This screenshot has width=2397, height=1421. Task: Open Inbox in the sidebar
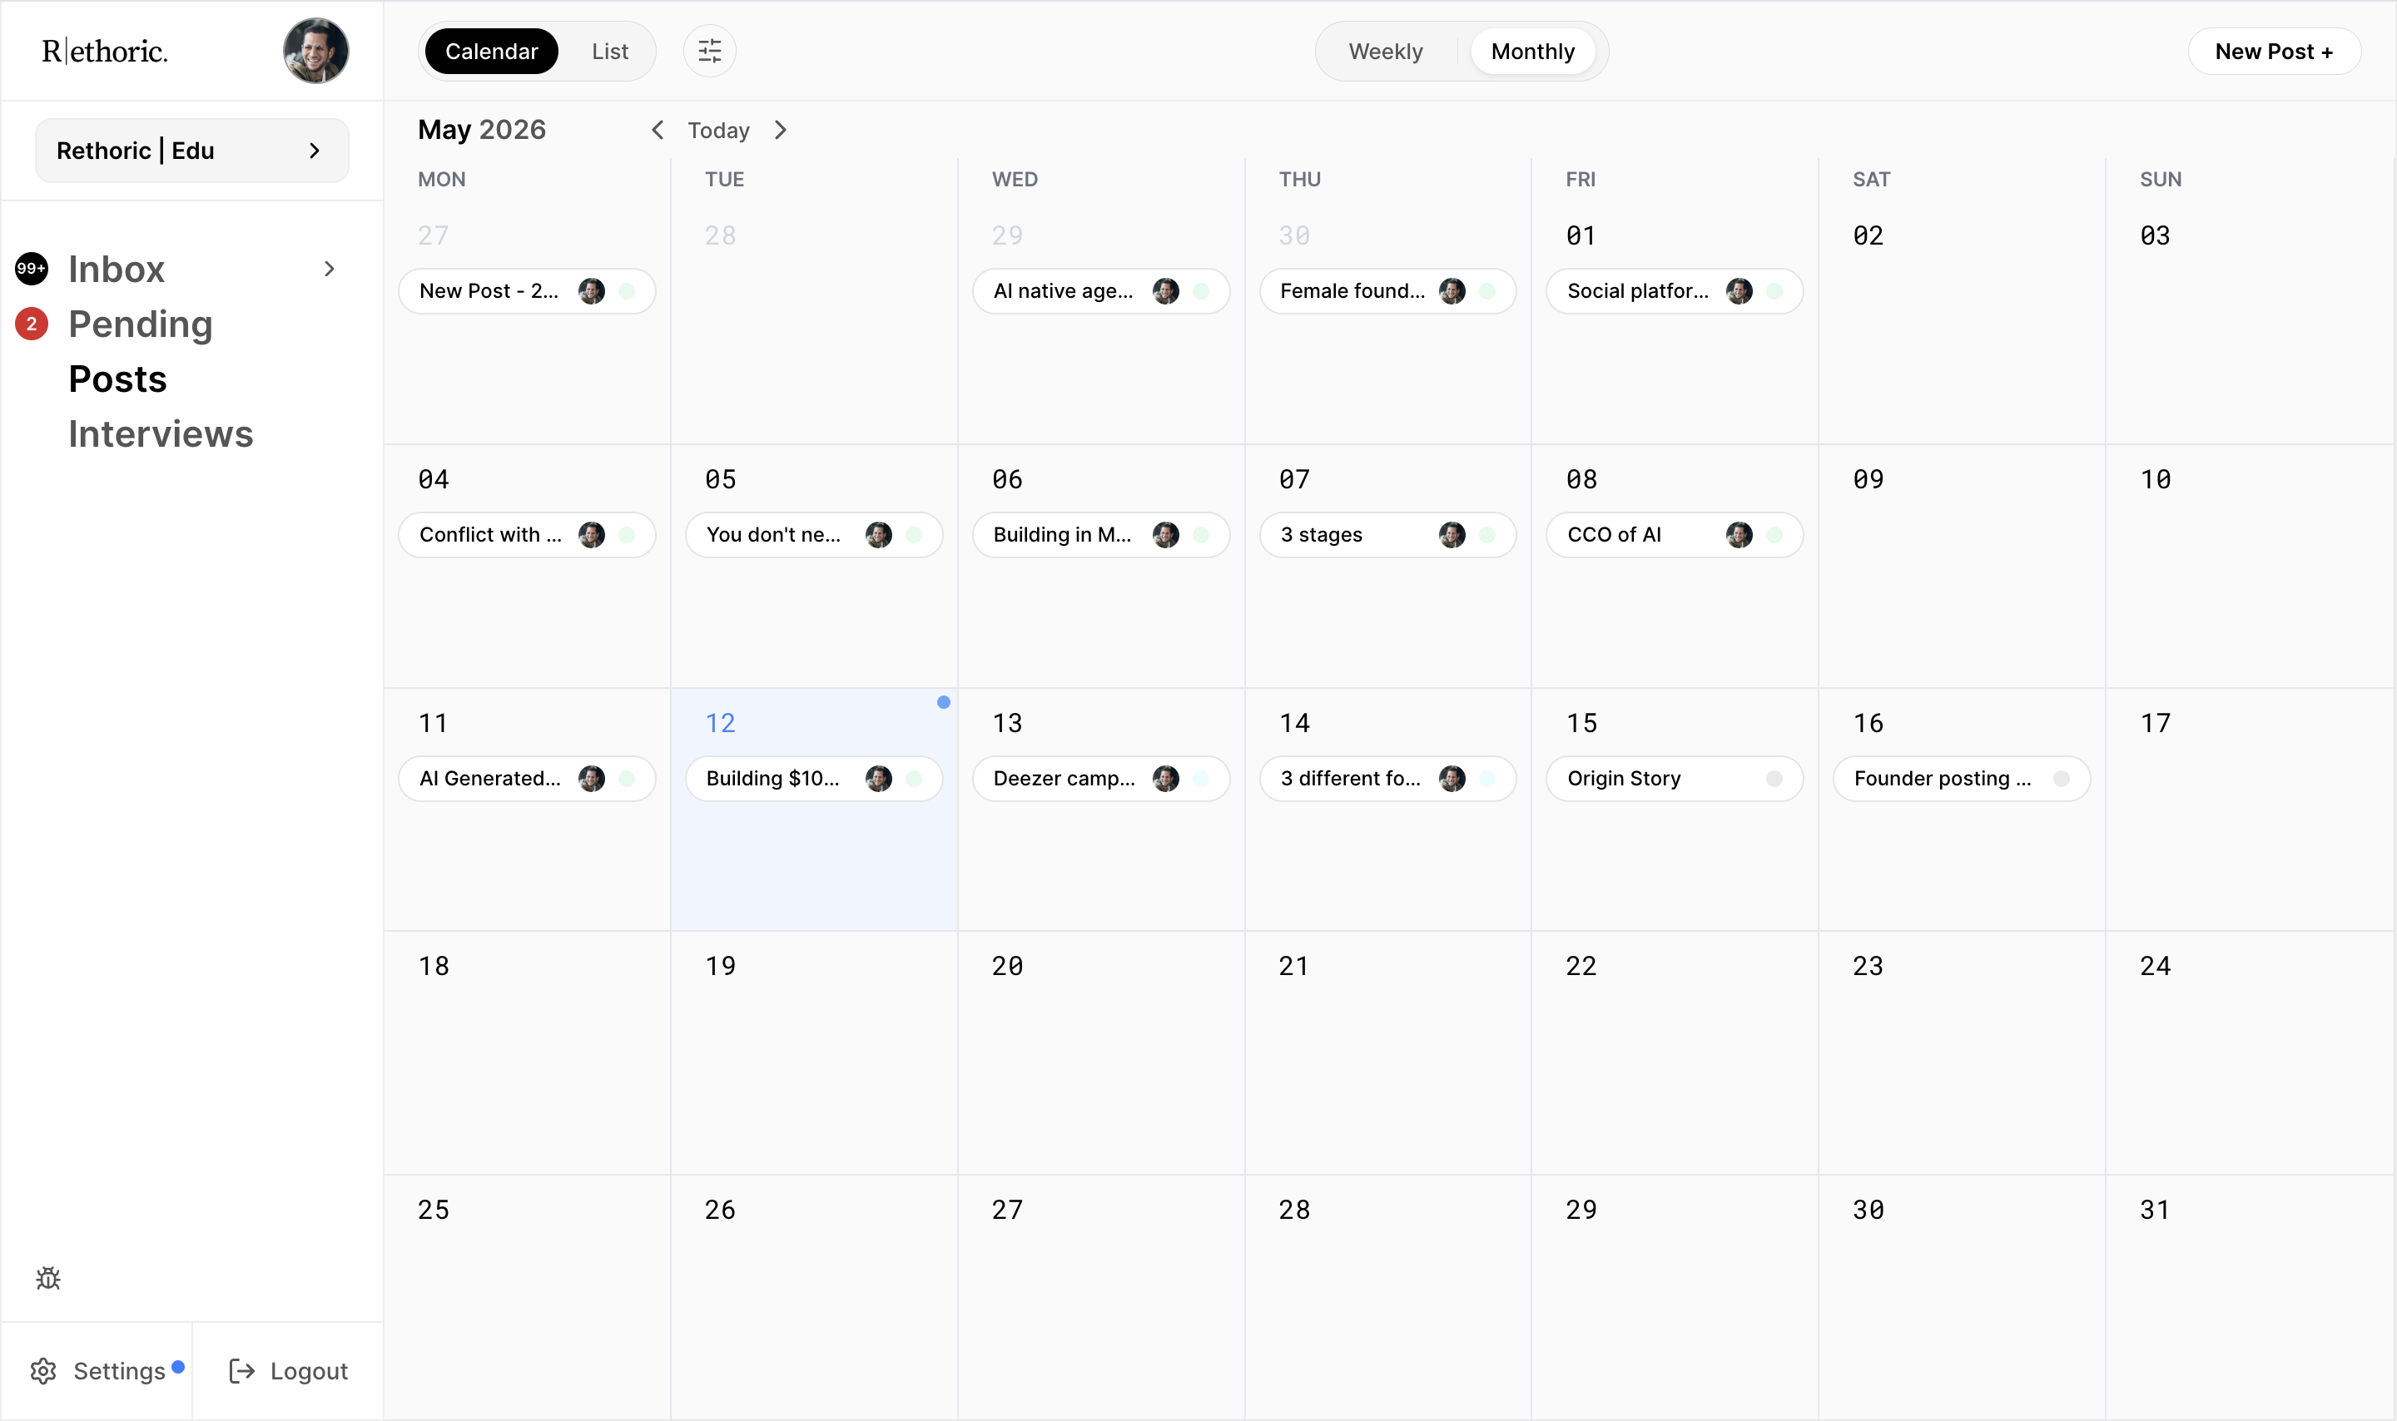[x=117, y=269]
